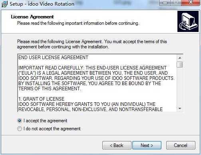The image size is (201, 155).
Task: Click the license text scrollbar thumb
Action: click(180, 64)
